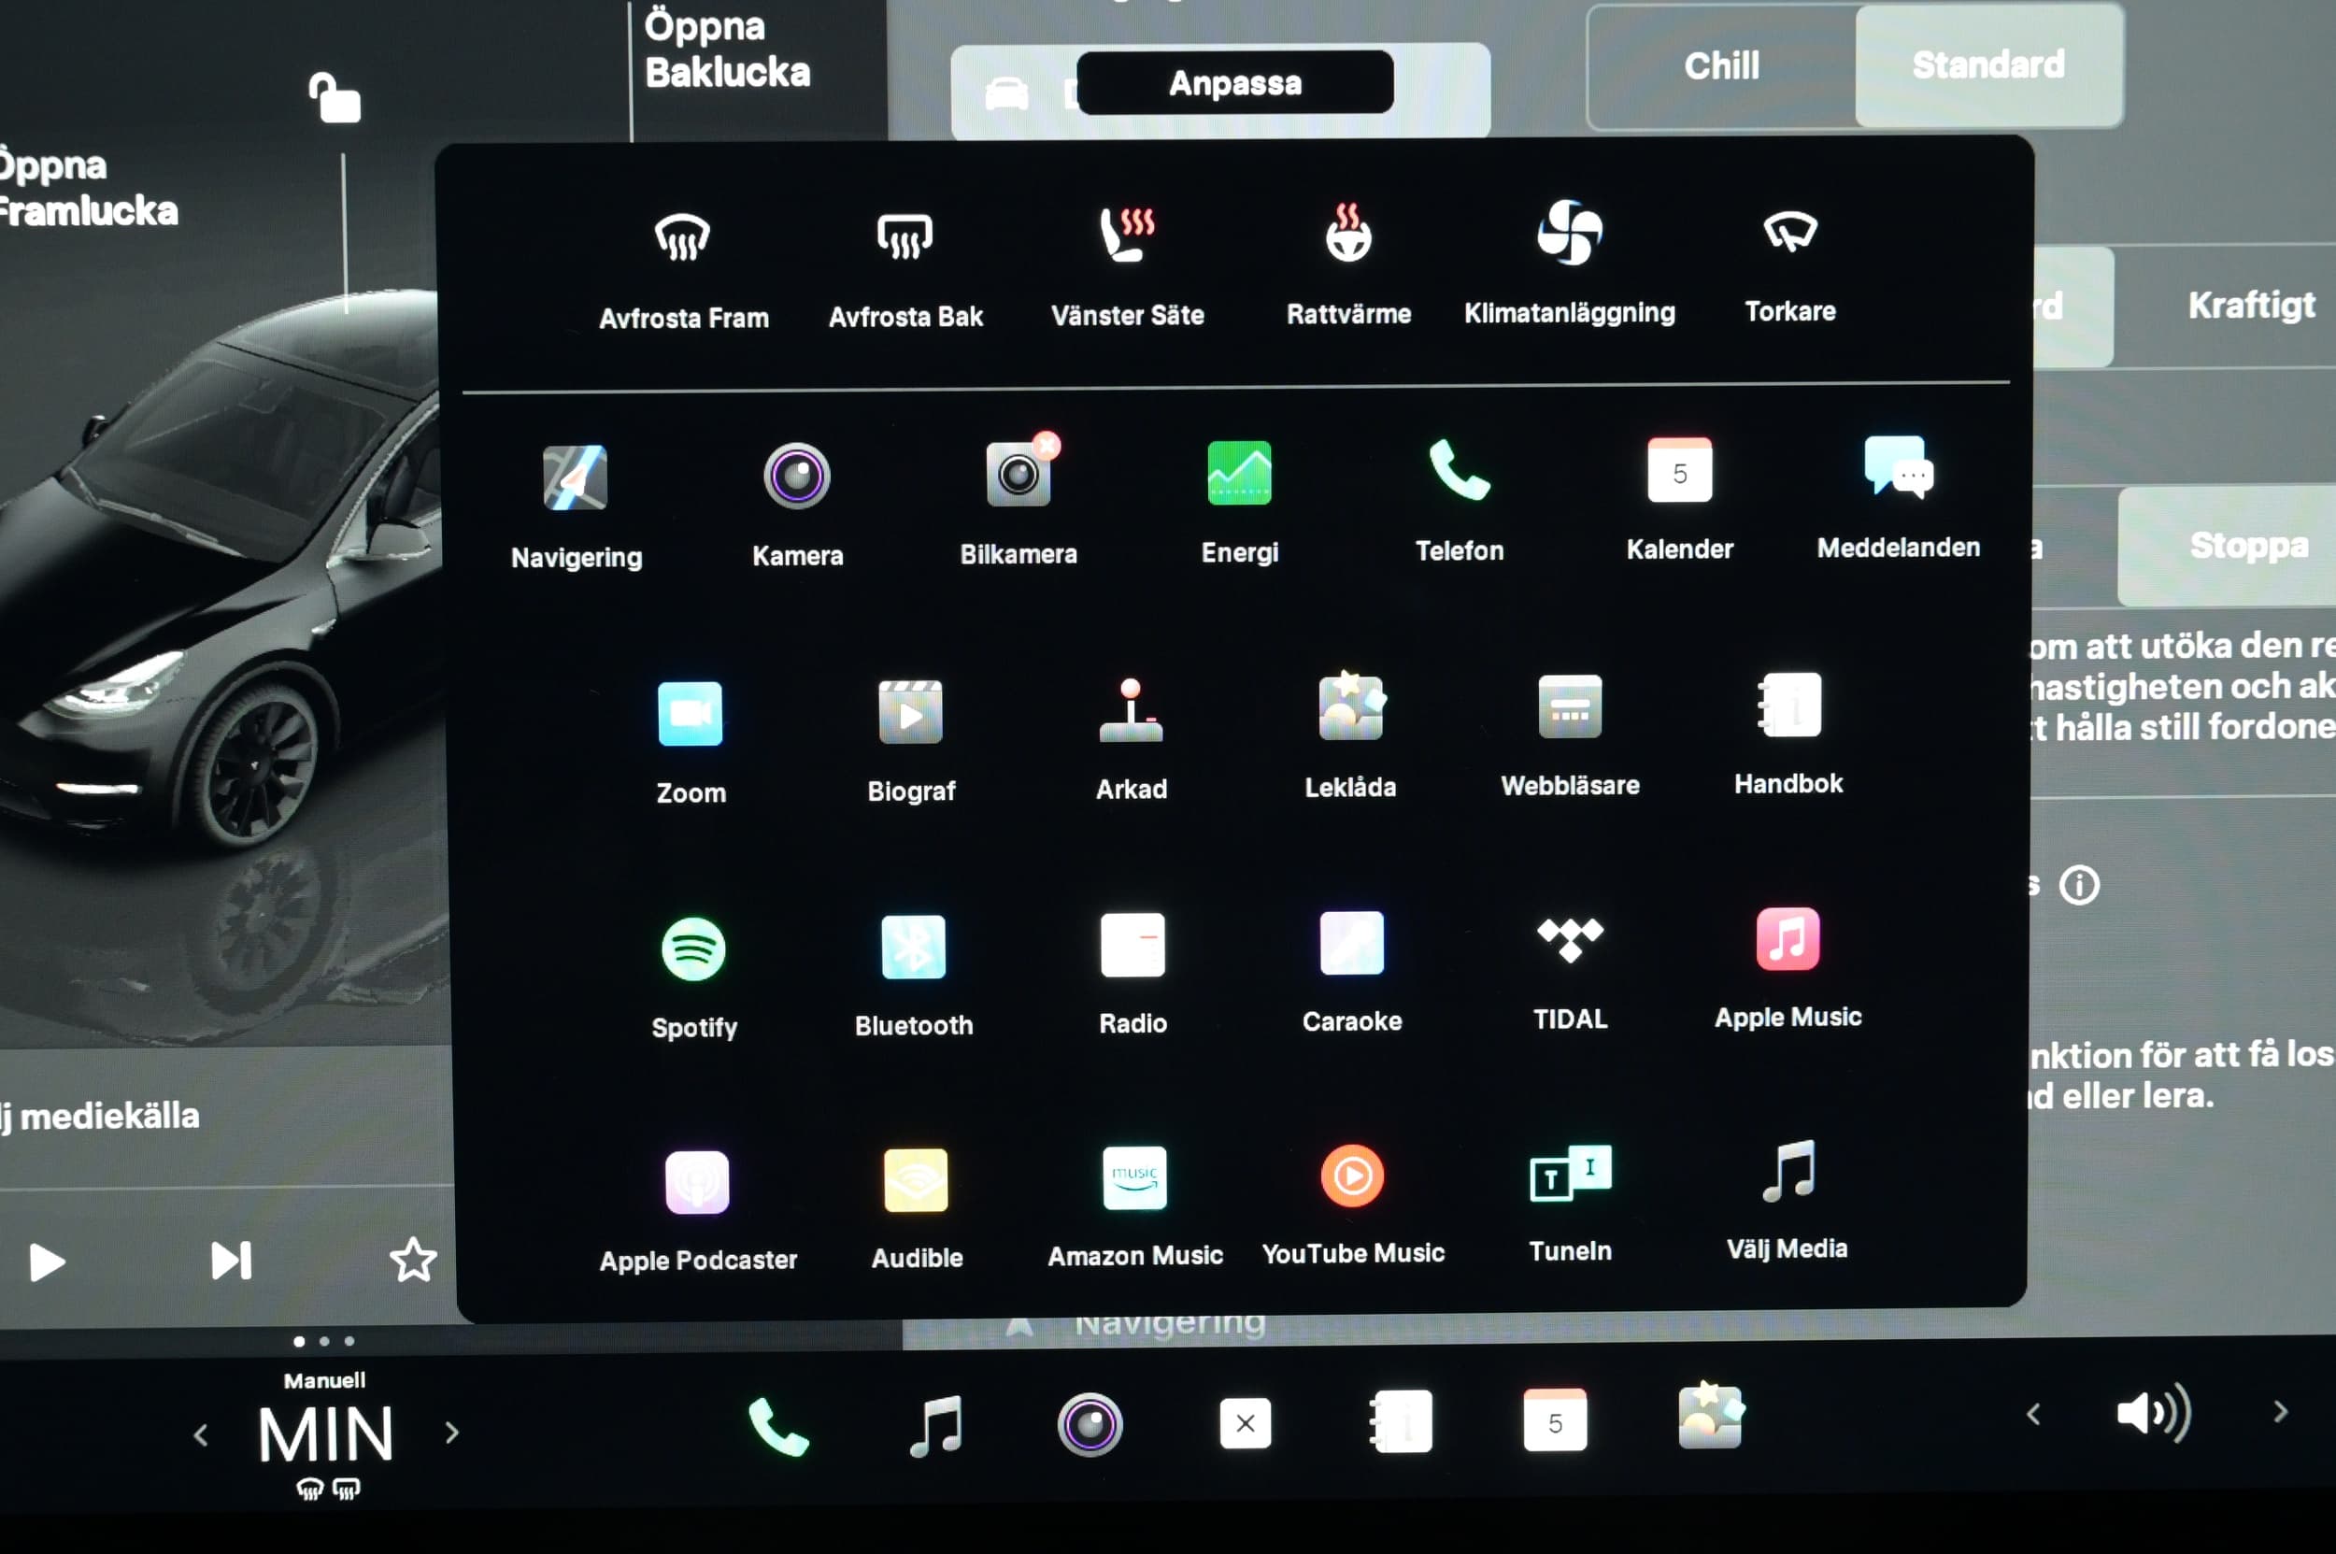This screenshot has width=2336, height=1554.
Task: Launch Audible
Action: (x=916, y=1210)
